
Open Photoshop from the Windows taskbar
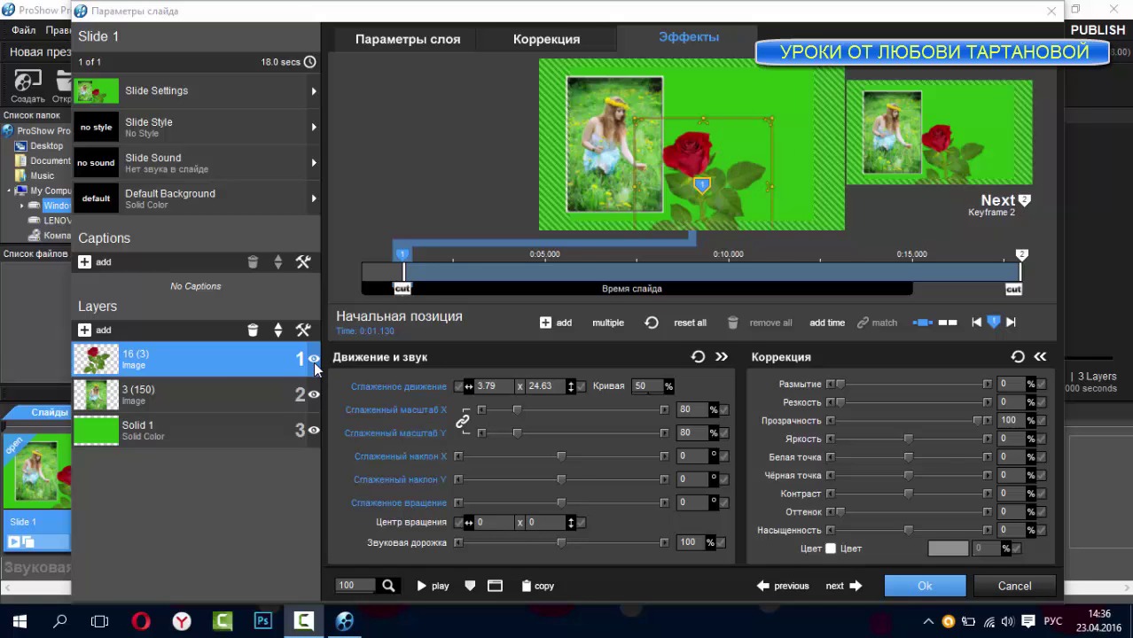coord(262,621)
